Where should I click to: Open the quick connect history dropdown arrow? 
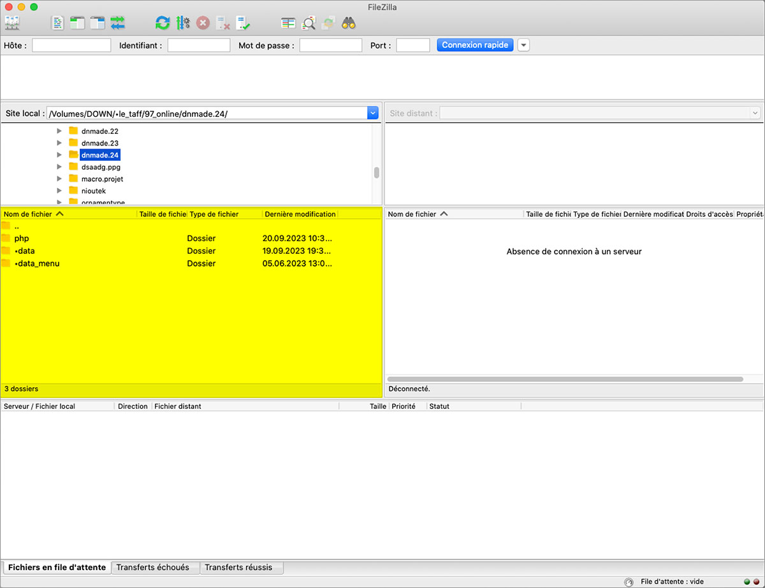click(x=523, y=45)
